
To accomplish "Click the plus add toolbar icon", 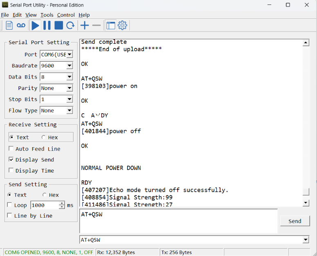I will coord(85,25).
